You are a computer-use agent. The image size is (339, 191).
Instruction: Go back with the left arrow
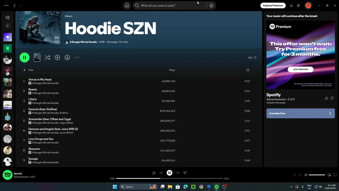15,6
